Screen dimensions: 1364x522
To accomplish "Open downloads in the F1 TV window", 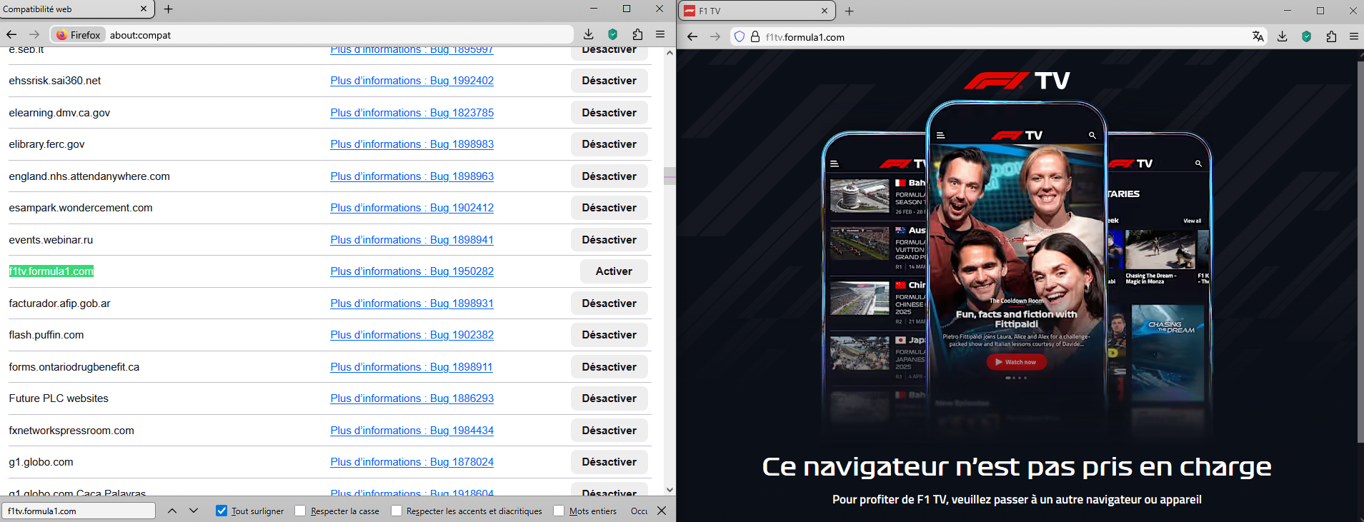I will (x=1282, y=36).
